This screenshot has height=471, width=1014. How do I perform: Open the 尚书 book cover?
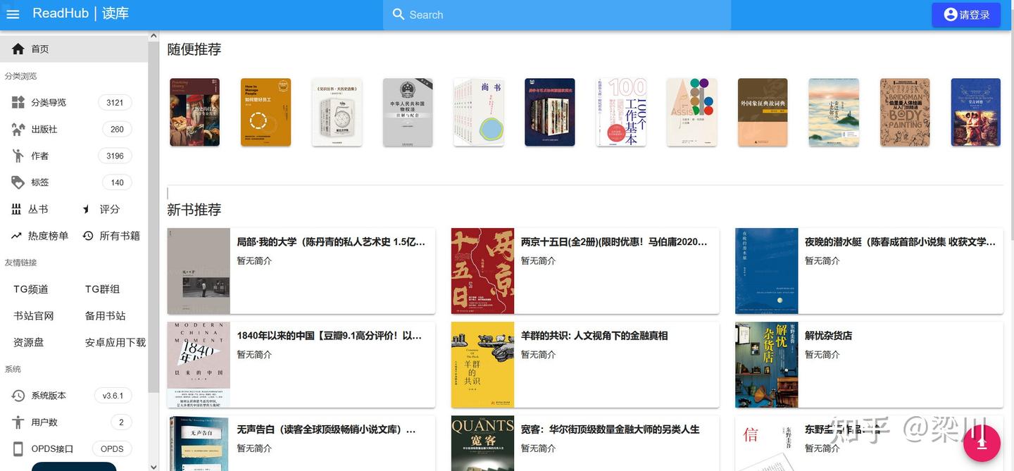(x=479, y=112)
